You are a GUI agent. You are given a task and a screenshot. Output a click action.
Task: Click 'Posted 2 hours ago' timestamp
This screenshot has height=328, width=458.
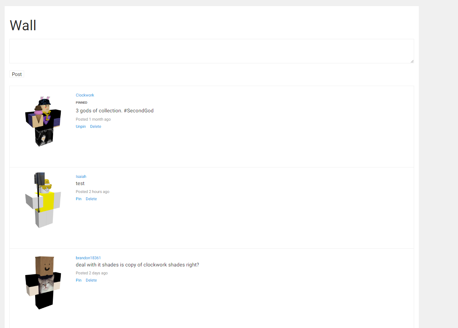[x=92, y=192]
